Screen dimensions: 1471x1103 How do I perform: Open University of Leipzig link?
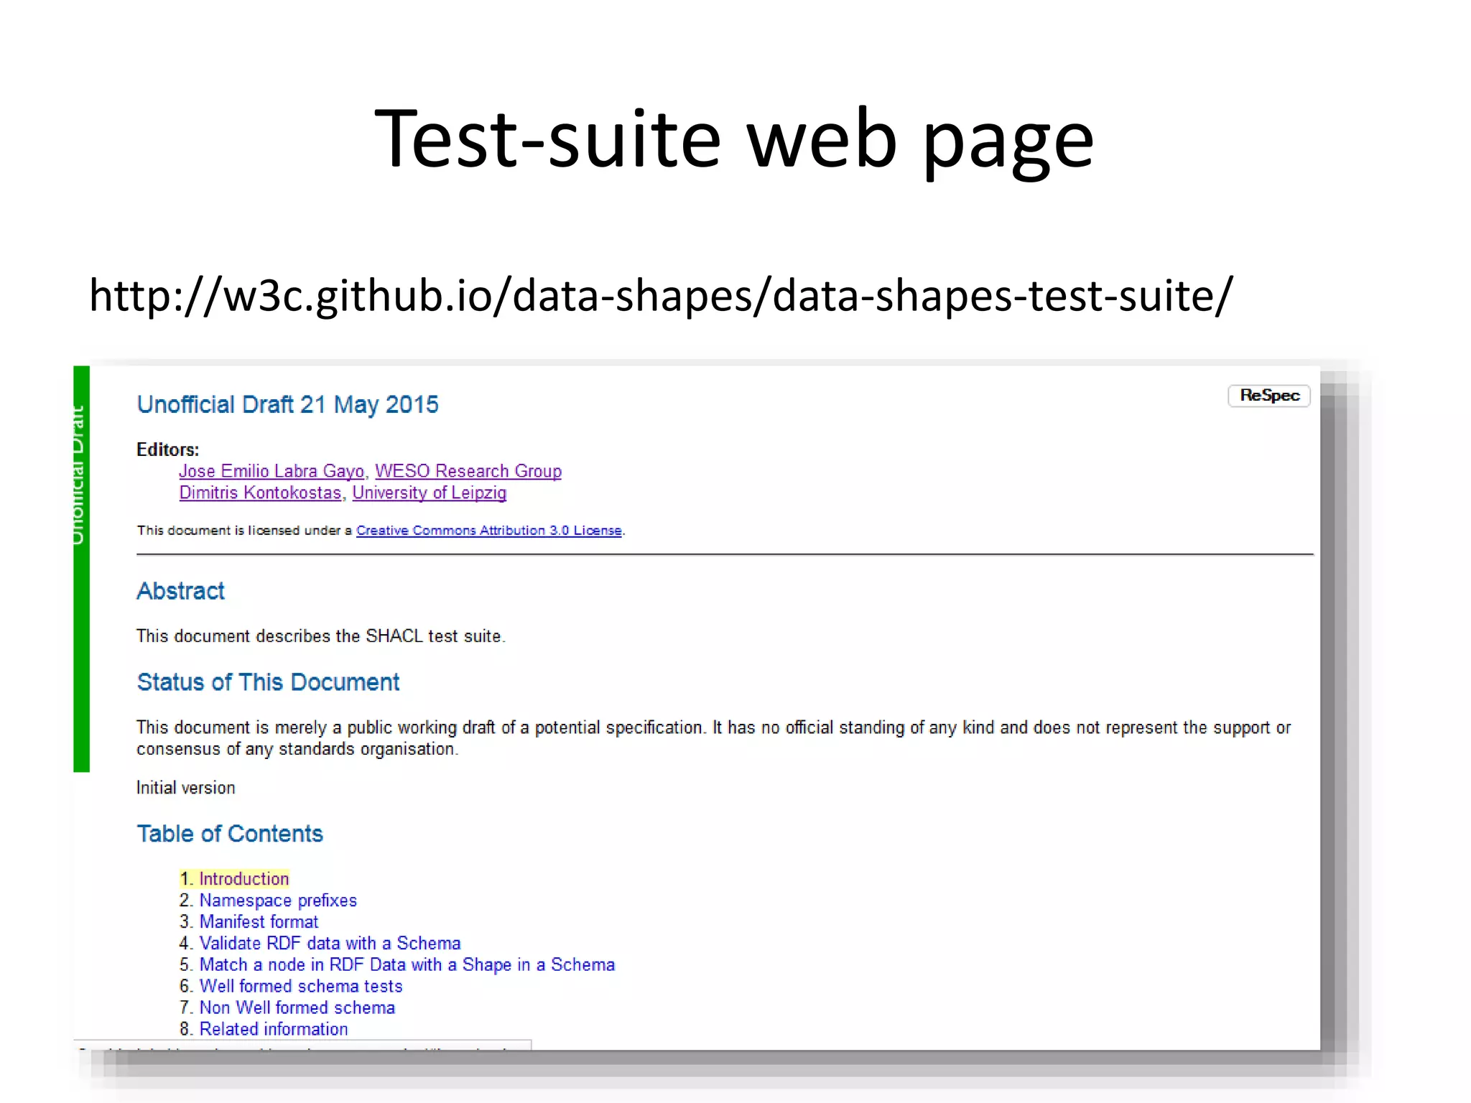429,493
